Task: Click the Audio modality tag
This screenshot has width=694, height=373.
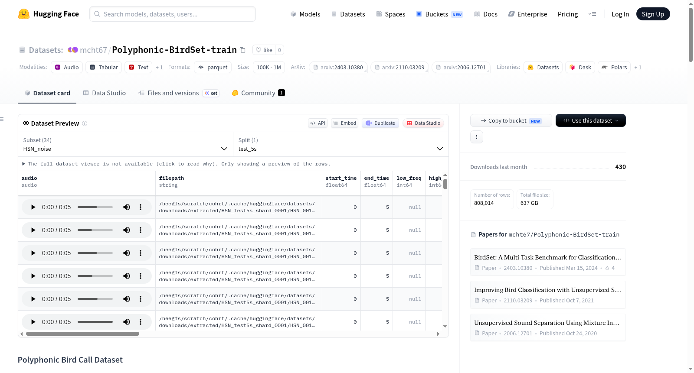Action: tap(67, 67)
